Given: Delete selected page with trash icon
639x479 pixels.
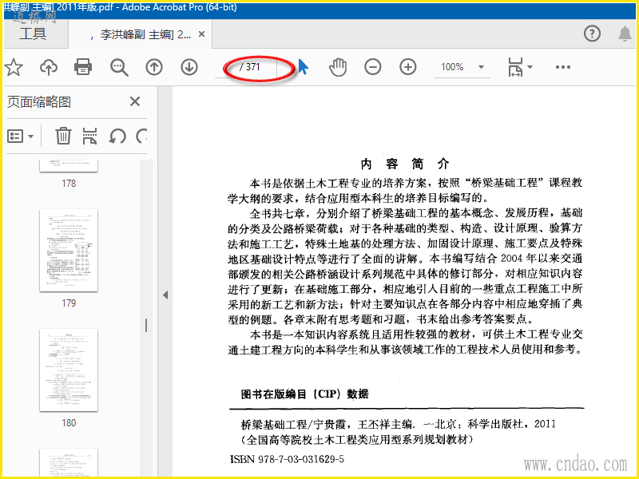Looking at the screenshot, I should pyautogui.click(x=63, y=136).
